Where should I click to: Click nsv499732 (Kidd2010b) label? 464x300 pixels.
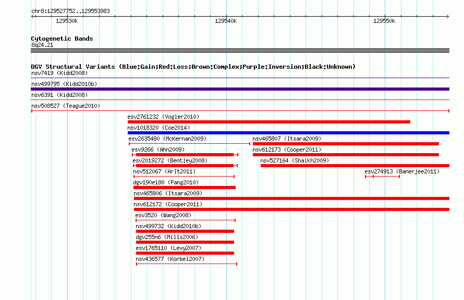click(169, 226)
